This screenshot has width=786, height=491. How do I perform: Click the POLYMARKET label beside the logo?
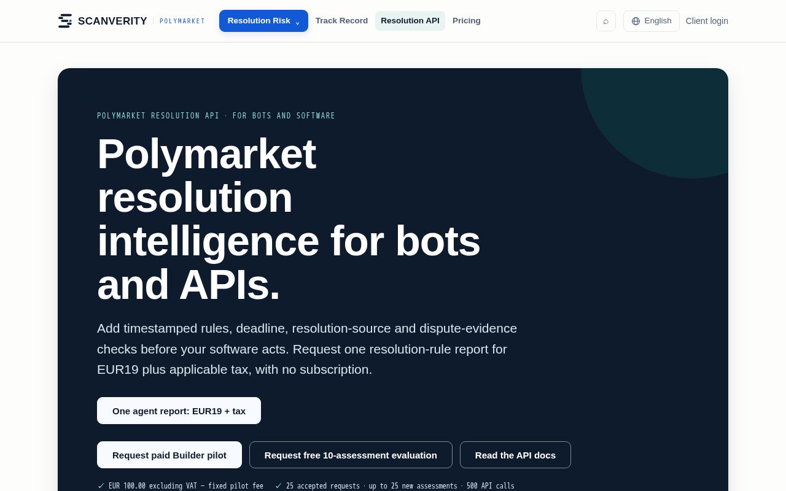[182, 21]
